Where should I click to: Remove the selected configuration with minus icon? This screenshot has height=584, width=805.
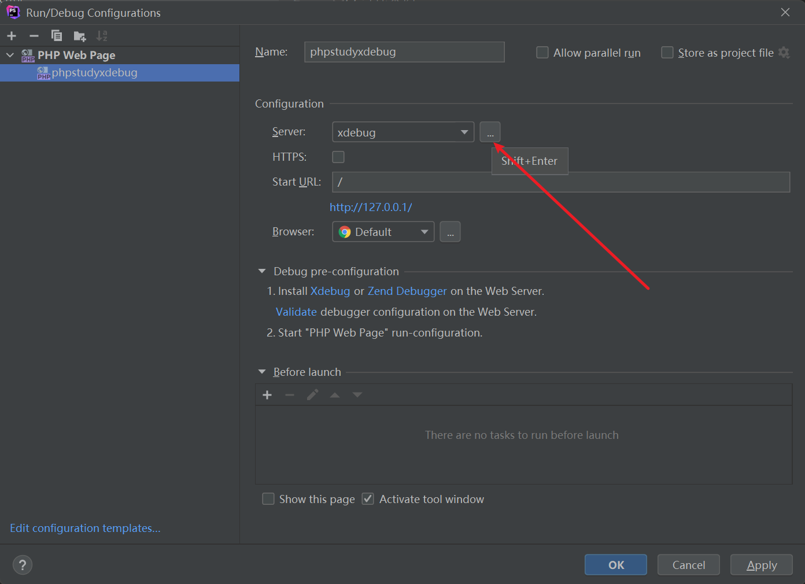(x=34, y=36)
